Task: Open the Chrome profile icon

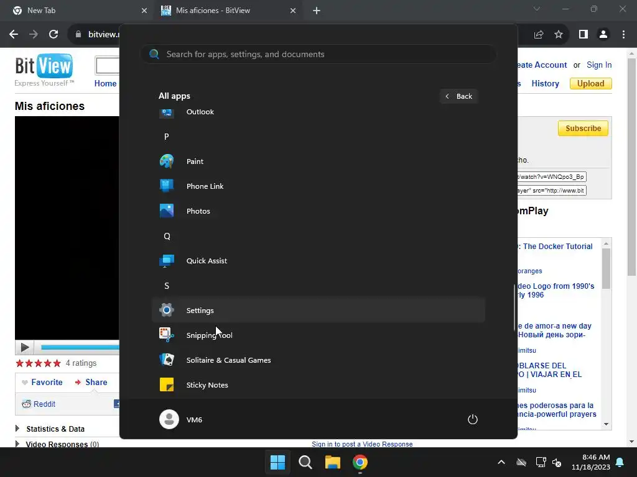Action: (603, 35)
